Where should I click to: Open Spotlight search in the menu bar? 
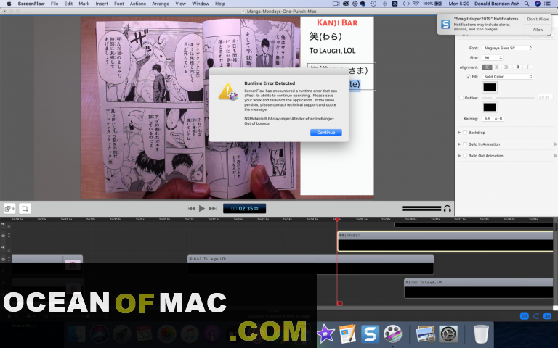tap(527, 4)
